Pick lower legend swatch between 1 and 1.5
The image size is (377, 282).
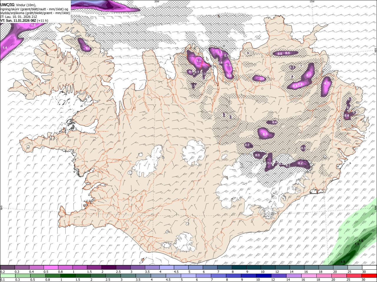68,276
